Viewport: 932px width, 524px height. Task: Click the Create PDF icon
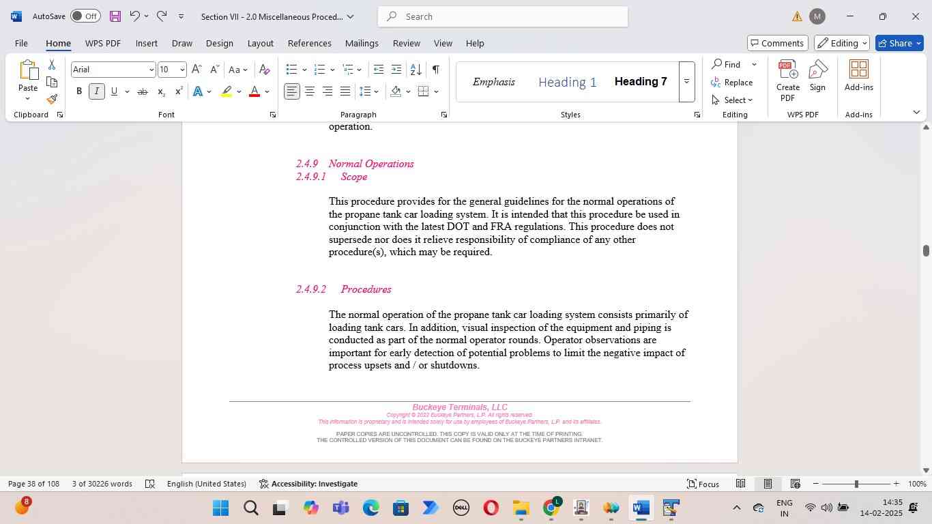787,81
